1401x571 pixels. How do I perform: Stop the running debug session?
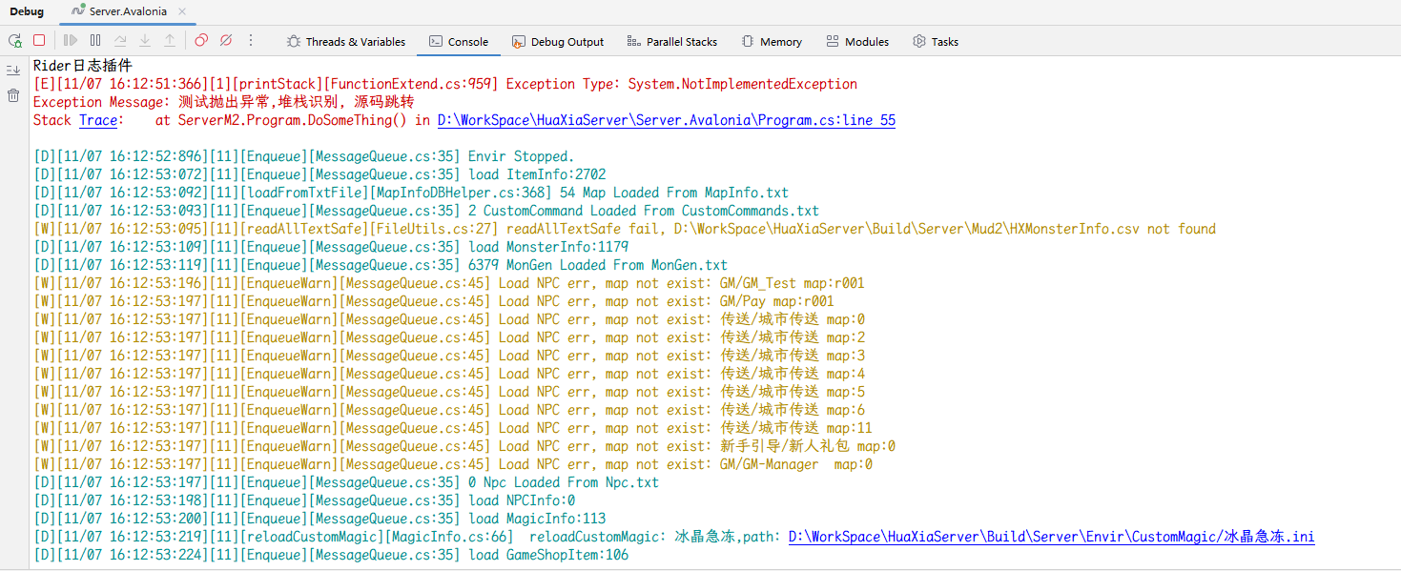coord(39,40)
